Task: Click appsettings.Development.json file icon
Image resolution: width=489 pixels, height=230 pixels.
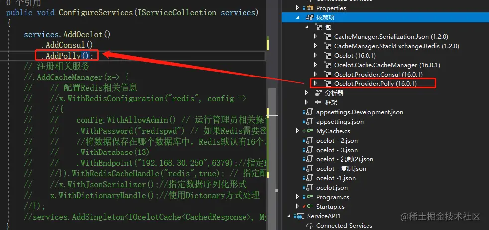Action: (x=310, y=112)
